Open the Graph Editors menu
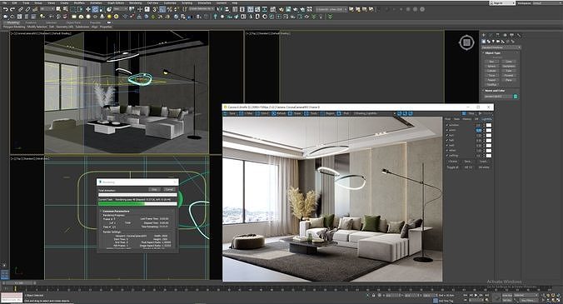The image size is (563, 304). pyautogui.click(x=116, y=2)
